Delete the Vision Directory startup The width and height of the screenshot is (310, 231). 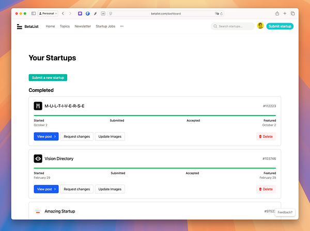(x=266, y=189)
